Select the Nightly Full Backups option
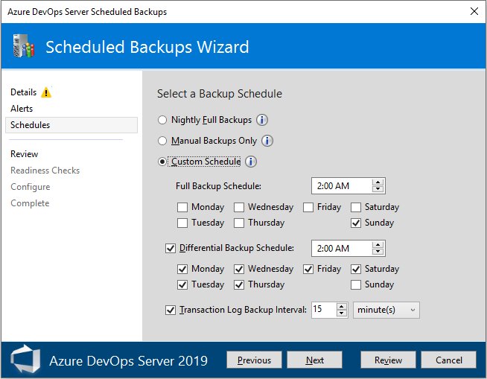Viewport: 487px width, 379px height. coord(163,120)
